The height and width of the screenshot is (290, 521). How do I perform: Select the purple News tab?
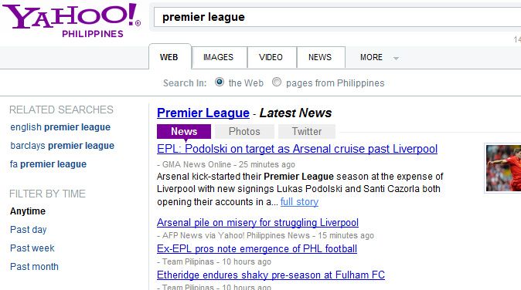pyautogui.click(x=184, y=132)
